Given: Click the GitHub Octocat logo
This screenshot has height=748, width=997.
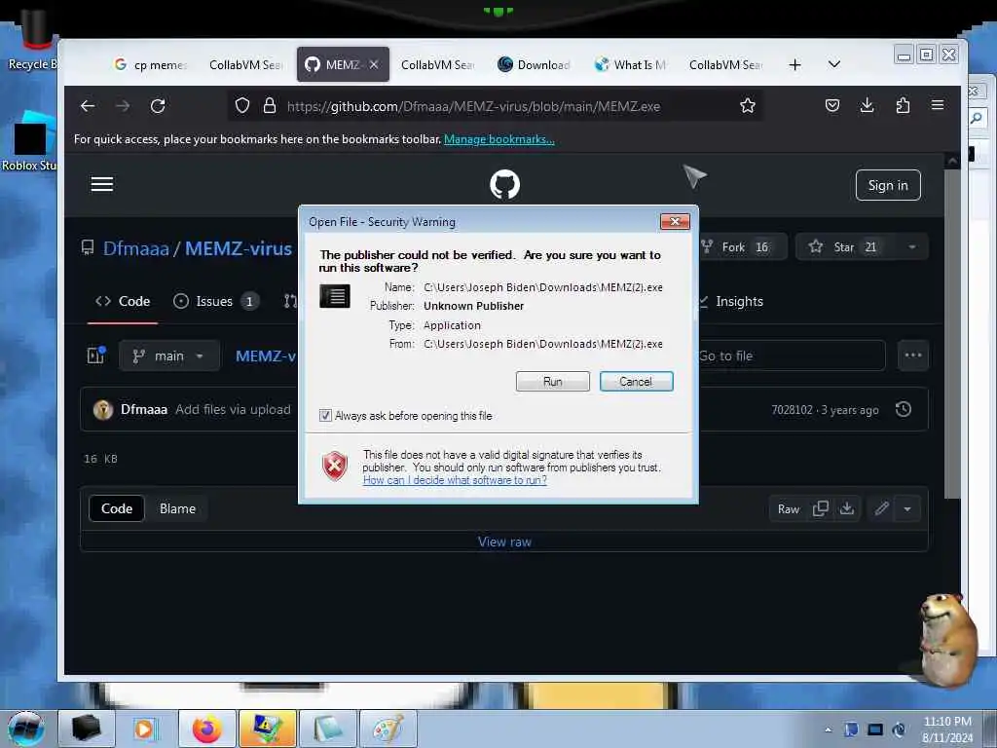Looking at the screenshot, I should pyautogui.click(x=505, y=184).
